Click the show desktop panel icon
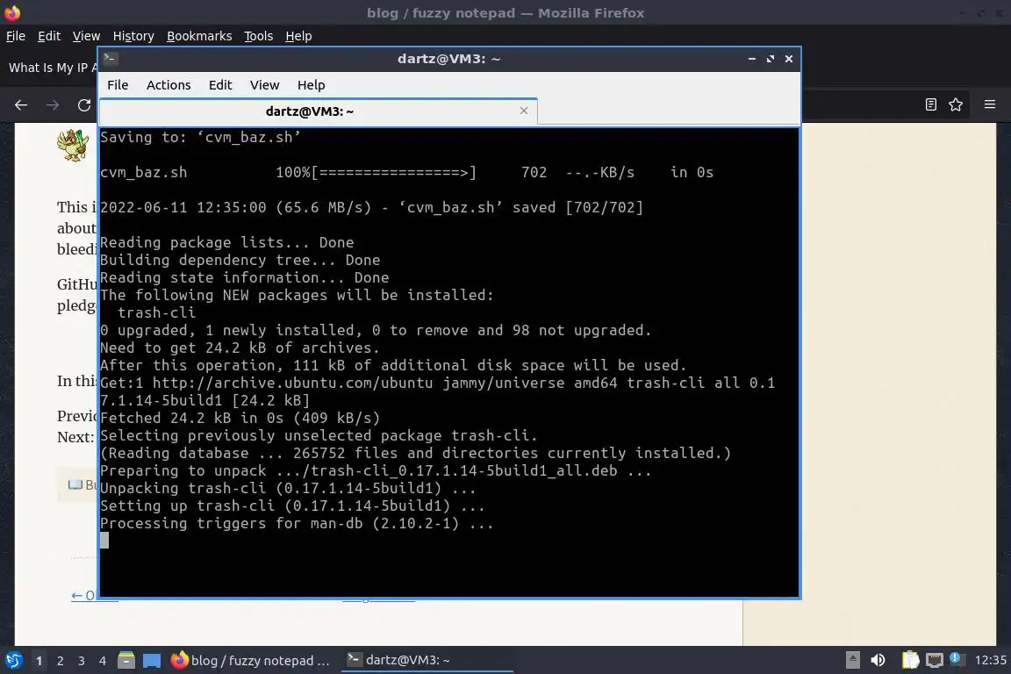 pos(152,661)
